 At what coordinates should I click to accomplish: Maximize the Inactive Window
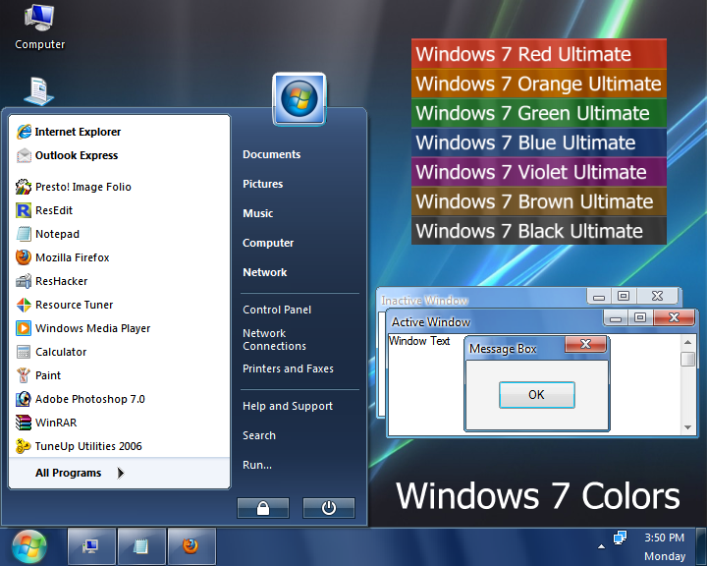[x=624, y=296]
